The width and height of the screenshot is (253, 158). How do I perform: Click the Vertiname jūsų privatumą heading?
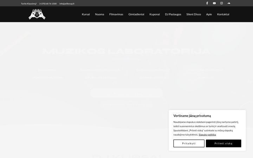tap(192, 116)
